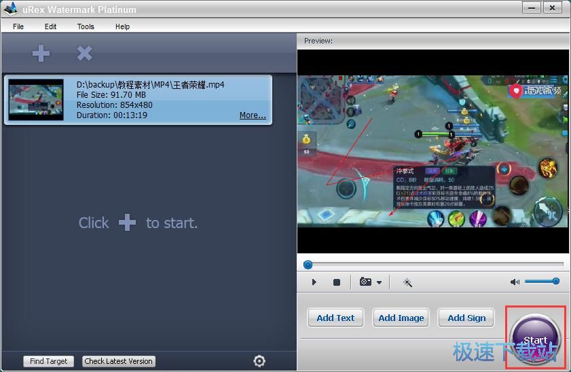Open the Help menu
The image size is (571, 372).
(x=122, y=26)
